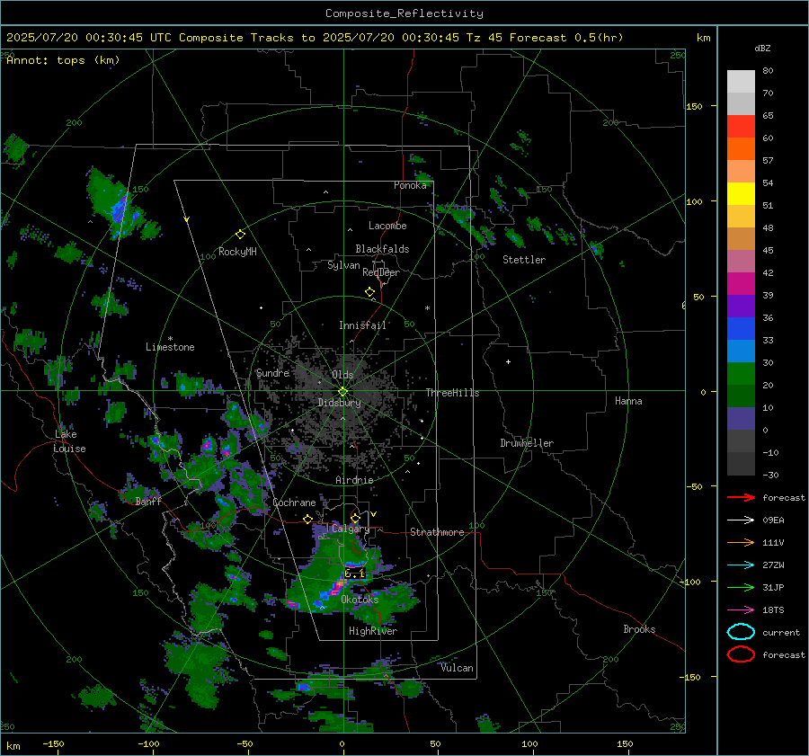Pick the yellow 51–54 dBZ swatch
Image resolution: width=809 pixels, height=756 pixels.
click(741, 194)
